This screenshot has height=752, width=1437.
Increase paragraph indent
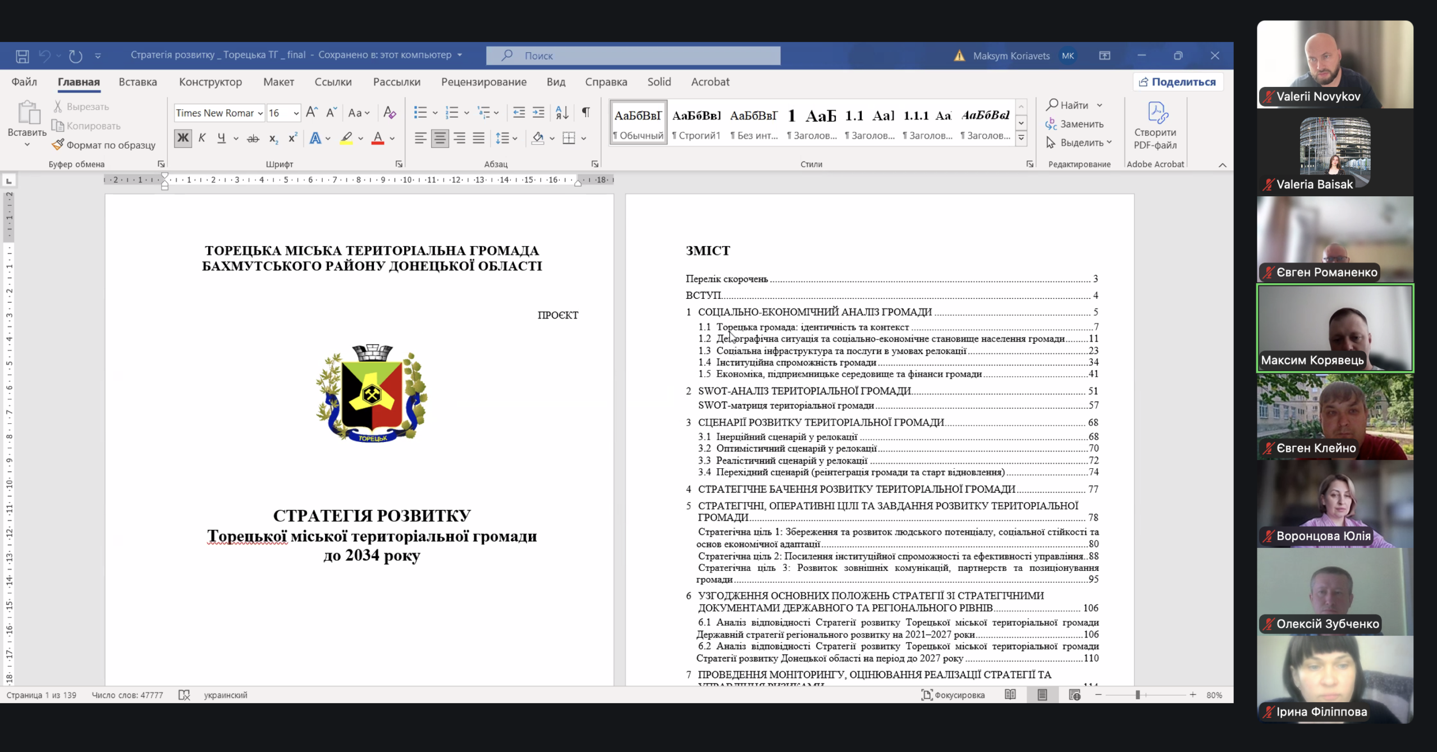coord(538,113)
